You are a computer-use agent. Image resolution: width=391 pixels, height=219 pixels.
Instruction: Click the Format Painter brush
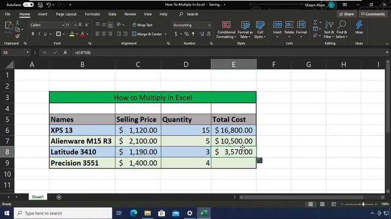(x=18, y=36)
